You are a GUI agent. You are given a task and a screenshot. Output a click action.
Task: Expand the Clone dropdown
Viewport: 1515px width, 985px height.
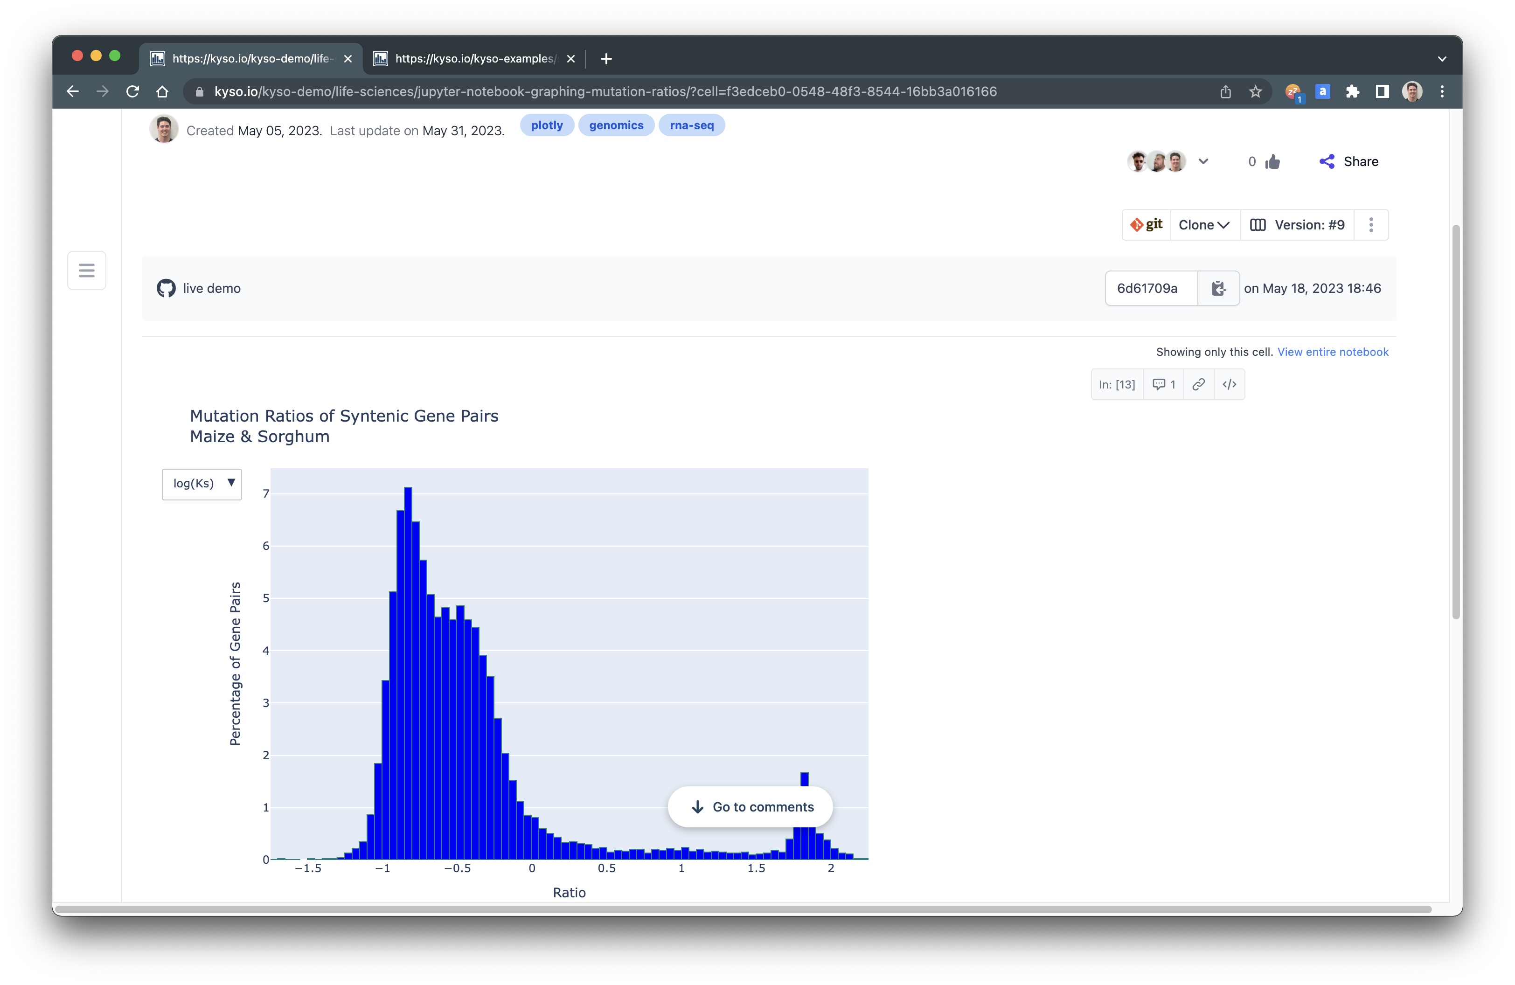point(1204,225)
